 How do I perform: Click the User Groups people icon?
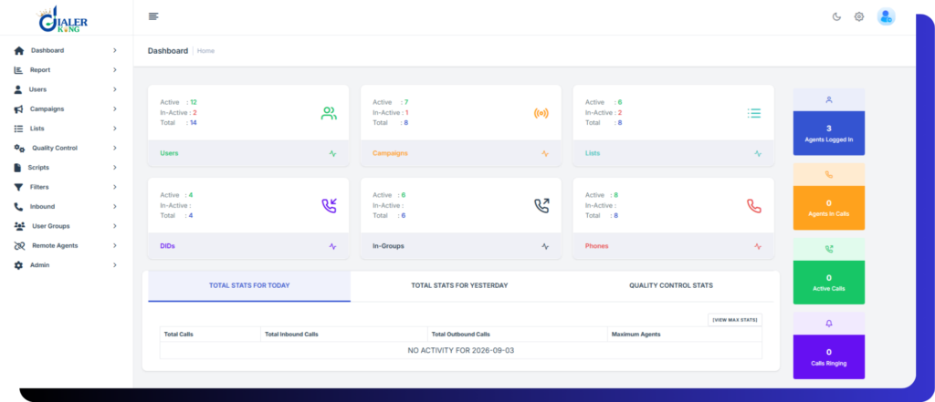19,226
